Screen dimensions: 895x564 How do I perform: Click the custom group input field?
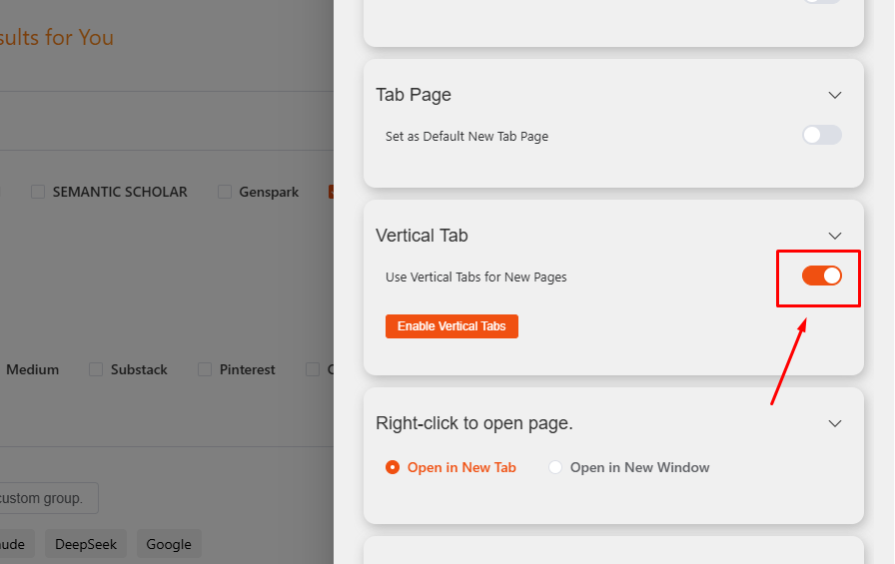48,498
